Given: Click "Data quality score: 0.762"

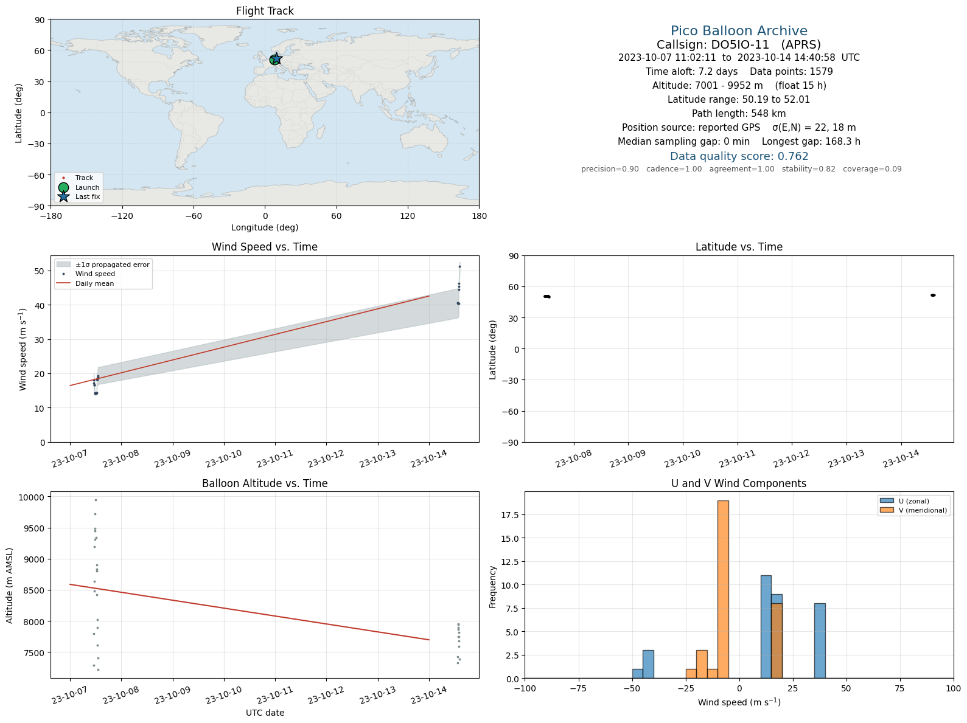Looking at the screenshot, I should coord(739,156).
